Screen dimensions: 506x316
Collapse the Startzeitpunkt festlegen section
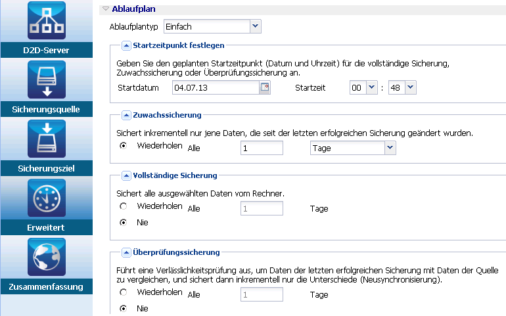coord(127,45)
